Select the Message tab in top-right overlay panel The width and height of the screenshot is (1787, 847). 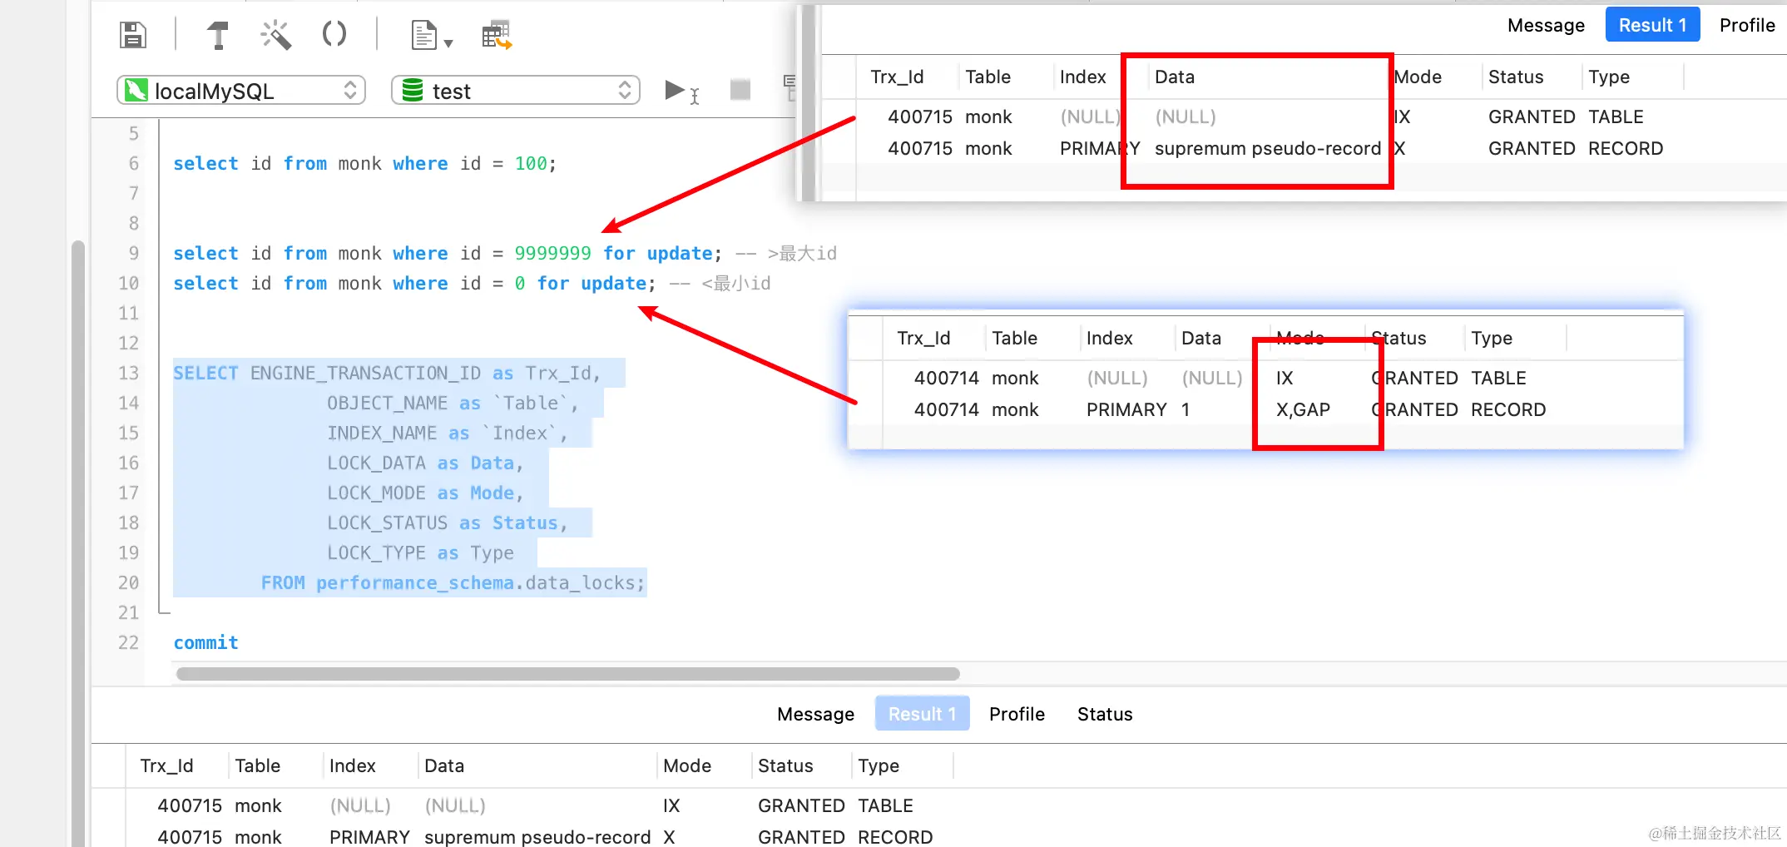pyautogui.click(x=1546, y=25)
